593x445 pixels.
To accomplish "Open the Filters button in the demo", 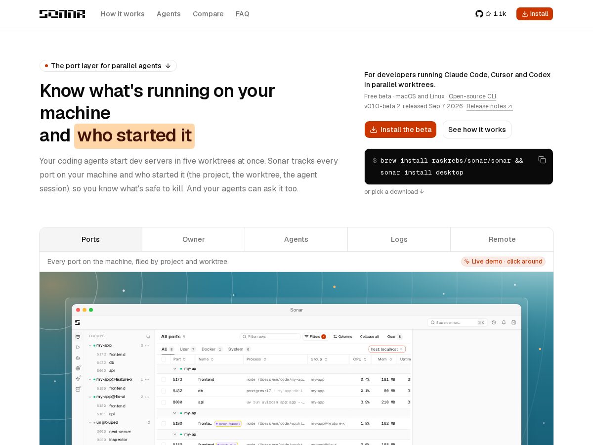I will coord(315,336).
